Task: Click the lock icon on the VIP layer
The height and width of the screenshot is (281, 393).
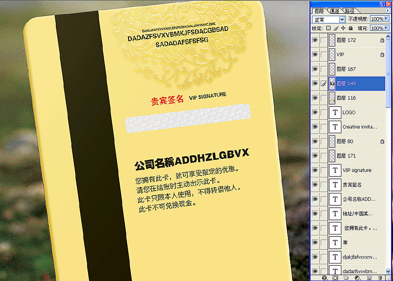Action: [382, 55]
